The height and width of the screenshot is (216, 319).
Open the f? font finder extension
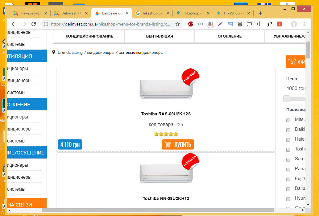(270, 24)
